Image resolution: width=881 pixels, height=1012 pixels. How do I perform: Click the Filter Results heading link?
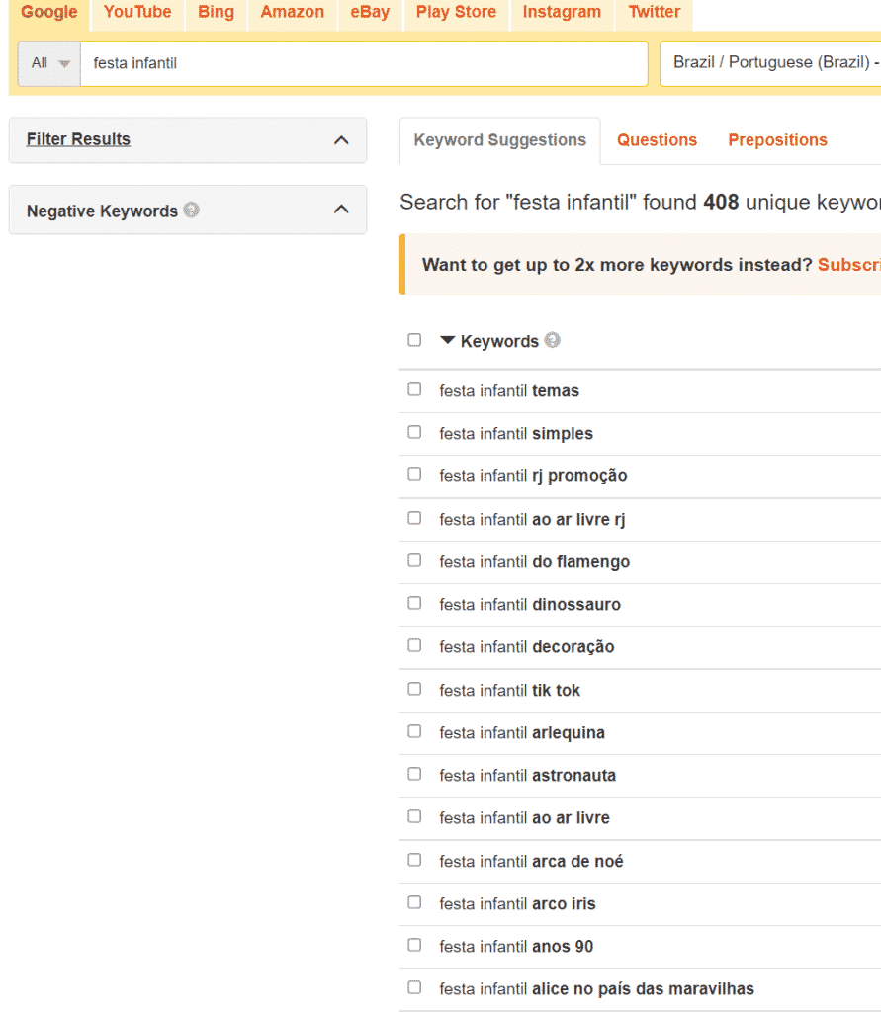click(78, 139)
